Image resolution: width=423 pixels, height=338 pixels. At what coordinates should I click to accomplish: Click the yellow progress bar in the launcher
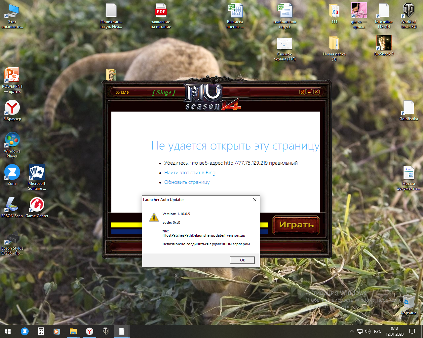tap(126, 225)
